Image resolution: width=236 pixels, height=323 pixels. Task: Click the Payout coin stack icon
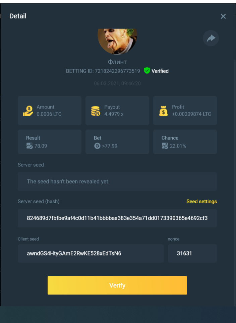point(96,111)
